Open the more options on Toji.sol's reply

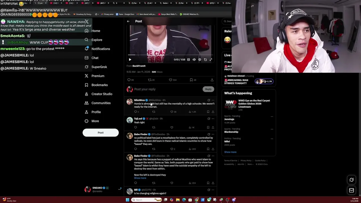213,119
